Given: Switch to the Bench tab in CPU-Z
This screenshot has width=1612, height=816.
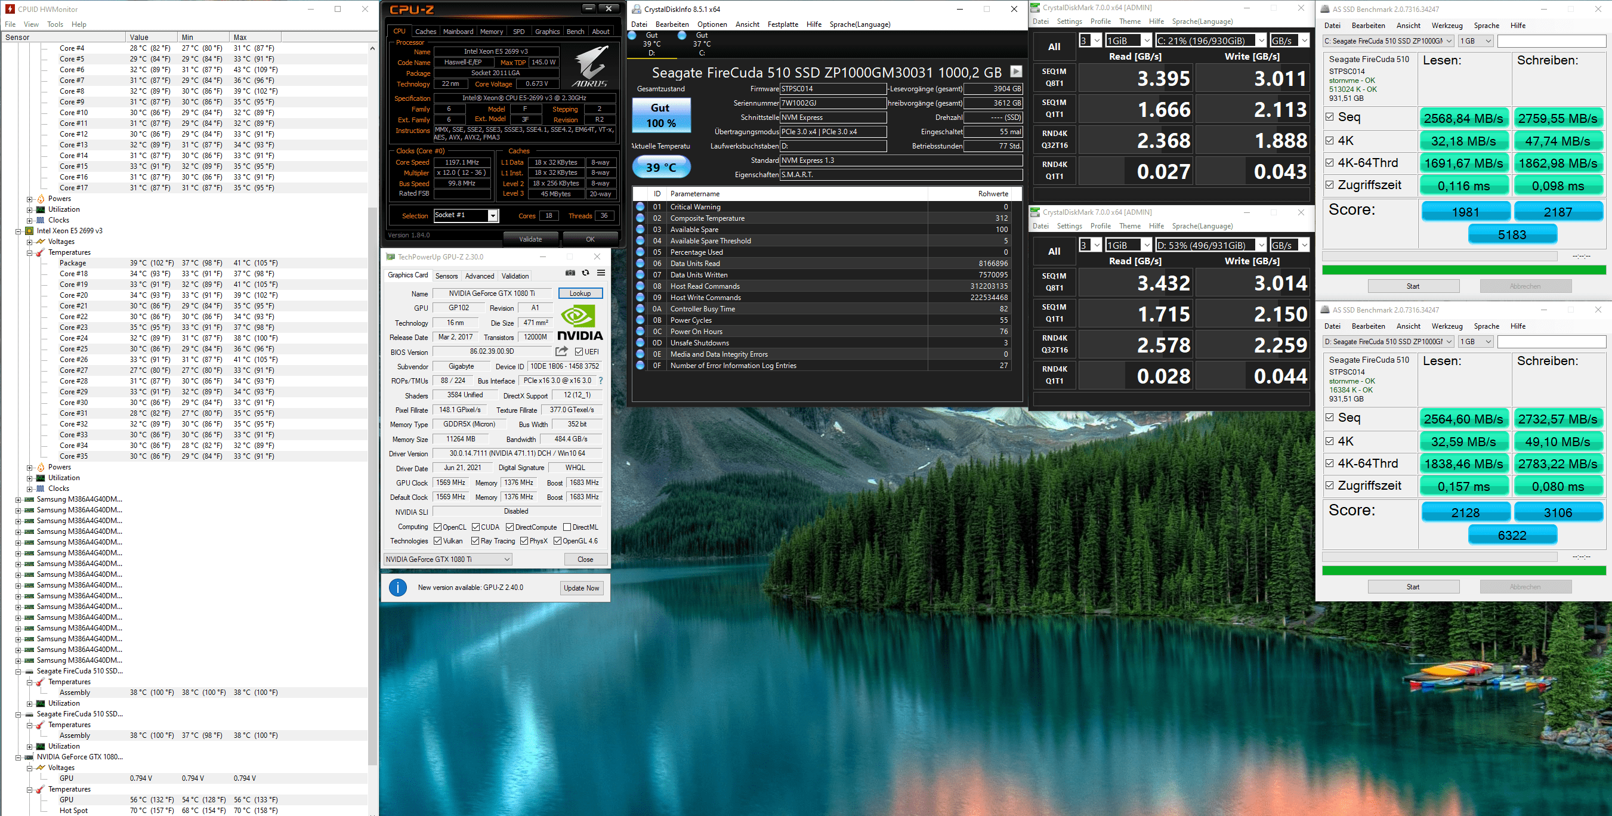Looking at the screenshot, I should [575, 31].
